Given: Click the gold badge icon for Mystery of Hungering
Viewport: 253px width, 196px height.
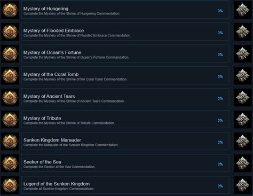Looking at the screenshot, I should point(10,10).
